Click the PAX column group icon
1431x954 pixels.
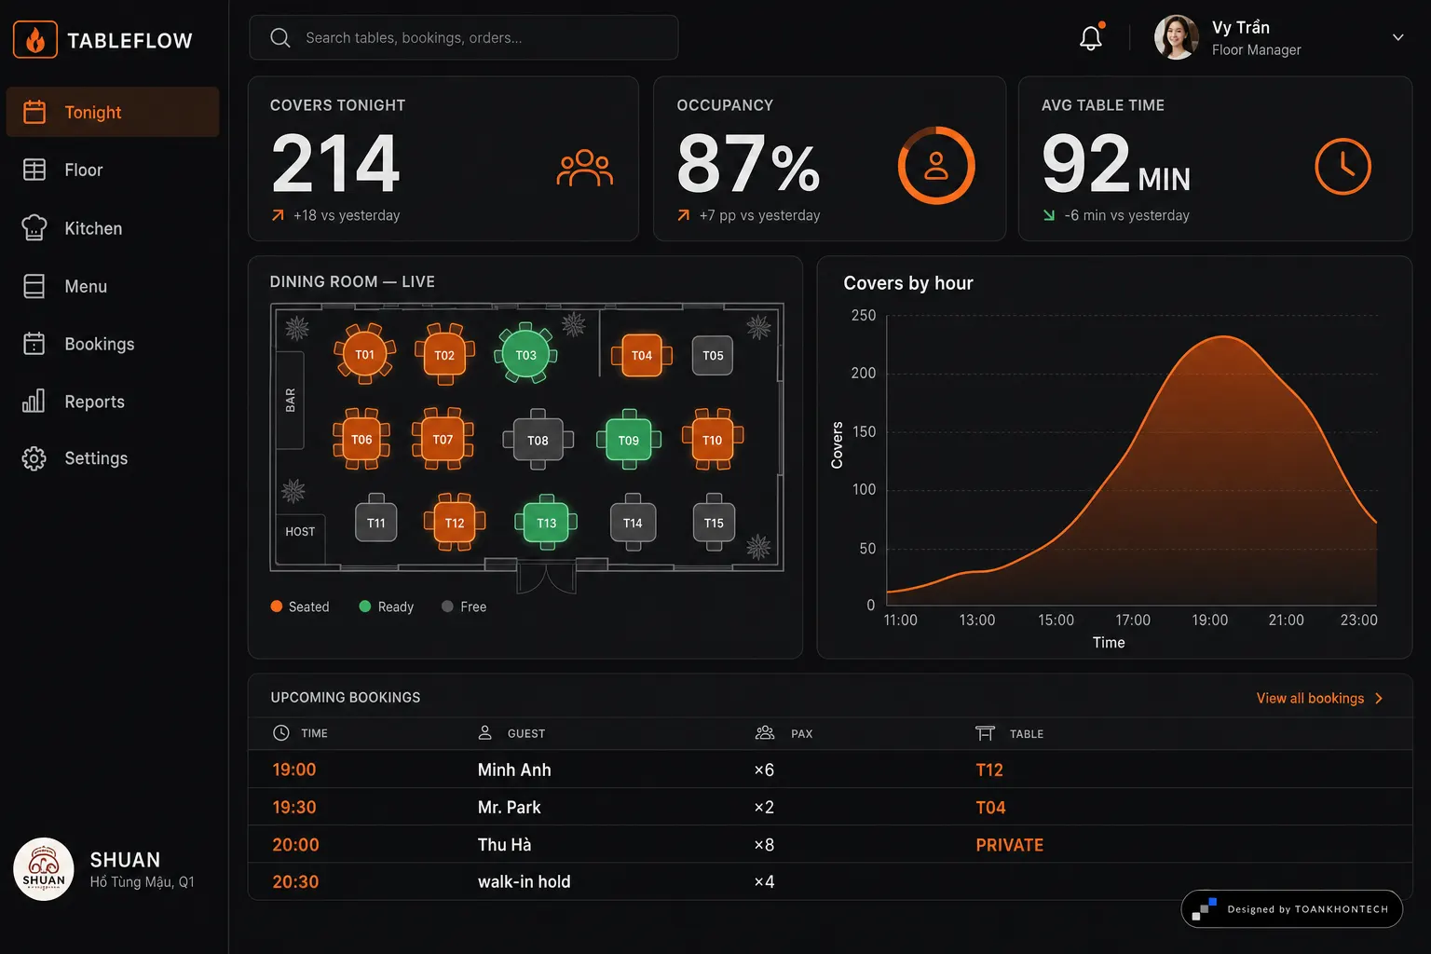(765, 733)
